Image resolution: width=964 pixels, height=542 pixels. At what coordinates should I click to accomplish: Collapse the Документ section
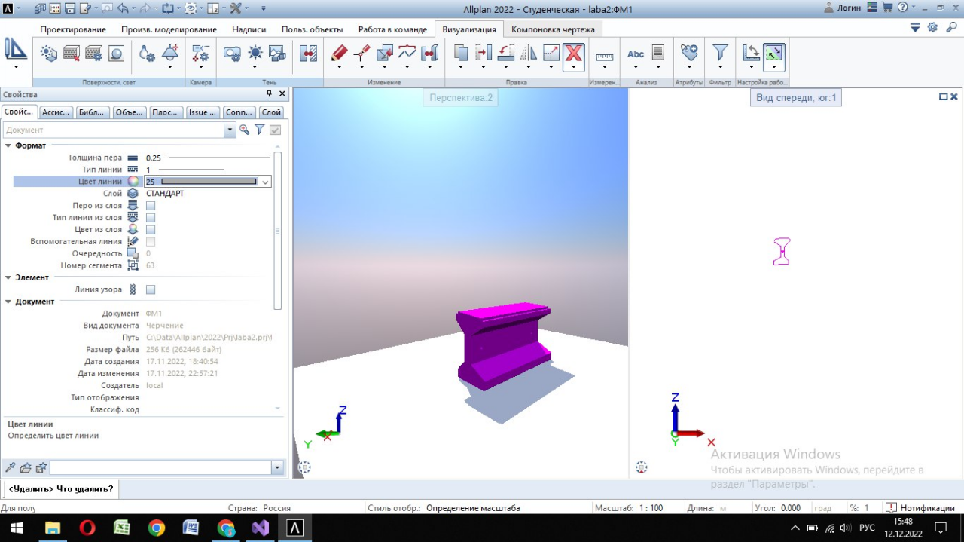10,301
